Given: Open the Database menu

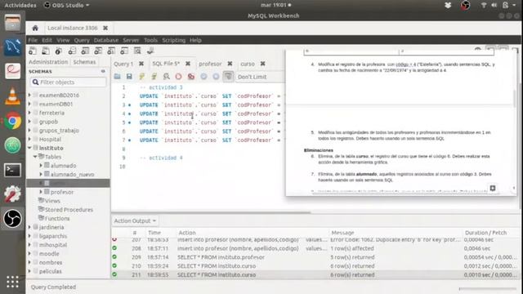Looking at the screenshot, I should pyautogui.click(x=106, y=40).
